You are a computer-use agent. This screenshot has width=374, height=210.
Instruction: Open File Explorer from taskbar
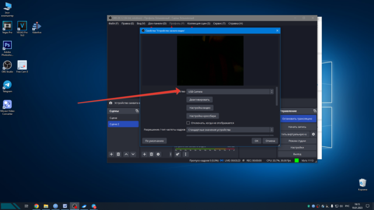[46, 206]
